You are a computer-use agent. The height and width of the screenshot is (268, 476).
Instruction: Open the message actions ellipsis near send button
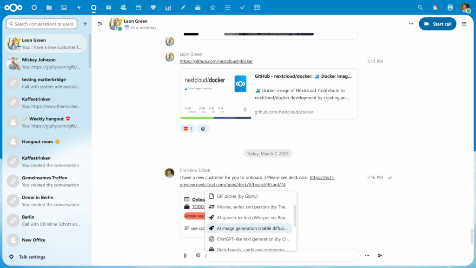click(x=367, y=255)
